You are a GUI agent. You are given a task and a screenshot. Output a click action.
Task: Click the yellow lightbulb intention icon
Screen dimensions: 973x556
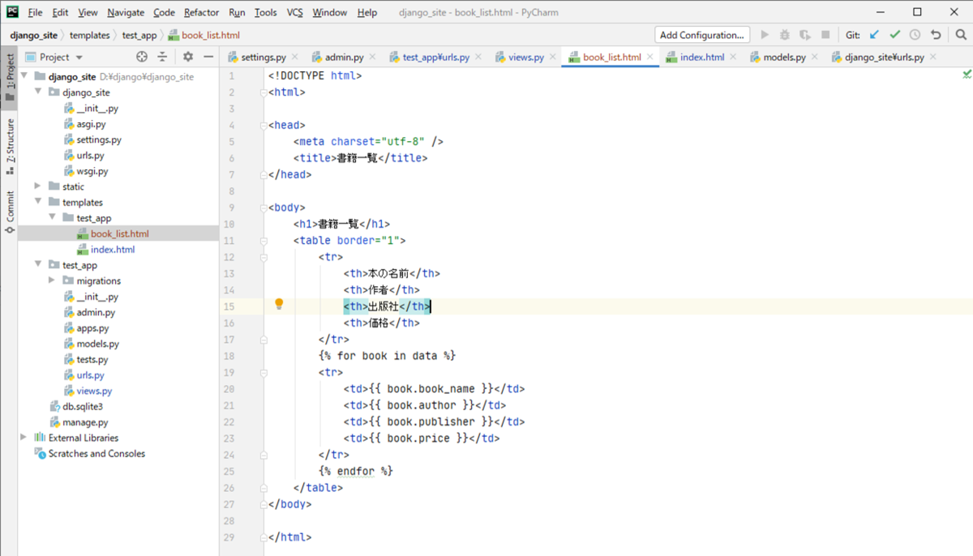[279, 305]
